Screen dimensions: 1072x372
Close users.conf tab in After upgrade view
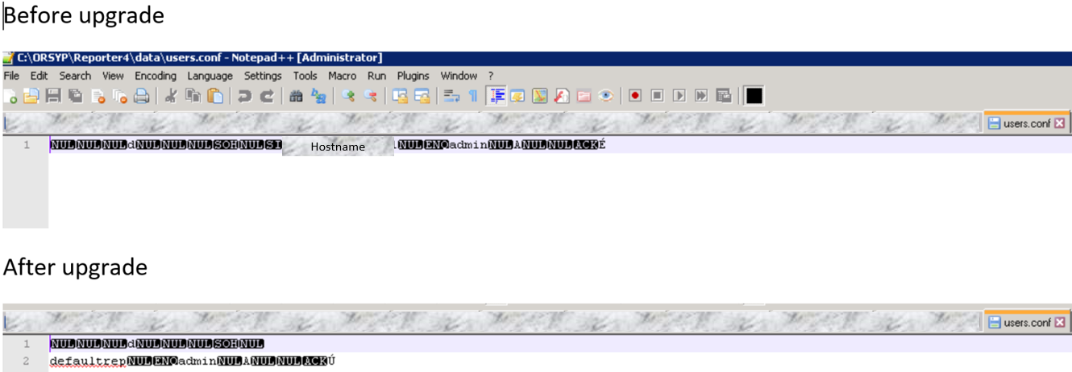coord(1059,322)
